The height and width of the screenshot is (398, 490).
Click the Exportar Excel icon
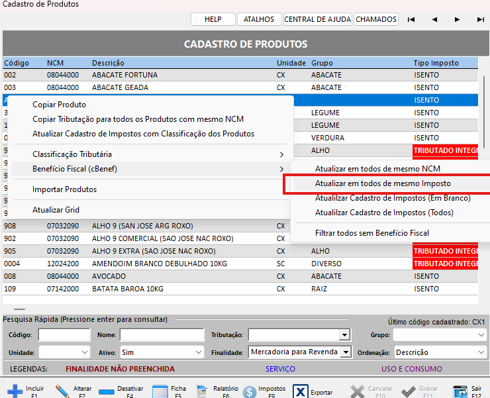coord(301,391)
